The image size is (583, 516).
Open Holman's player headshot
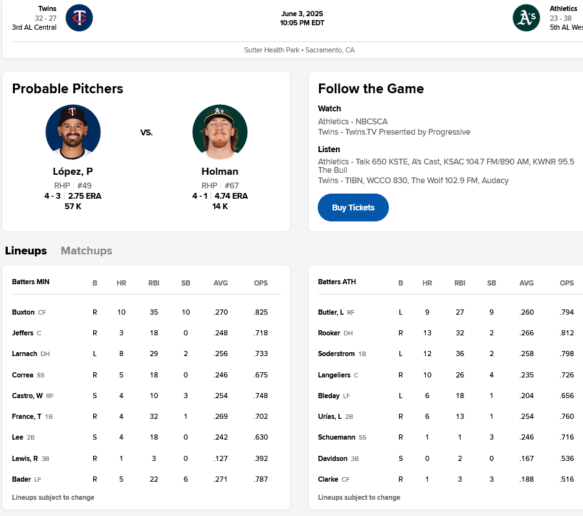[x=219, y=132]
